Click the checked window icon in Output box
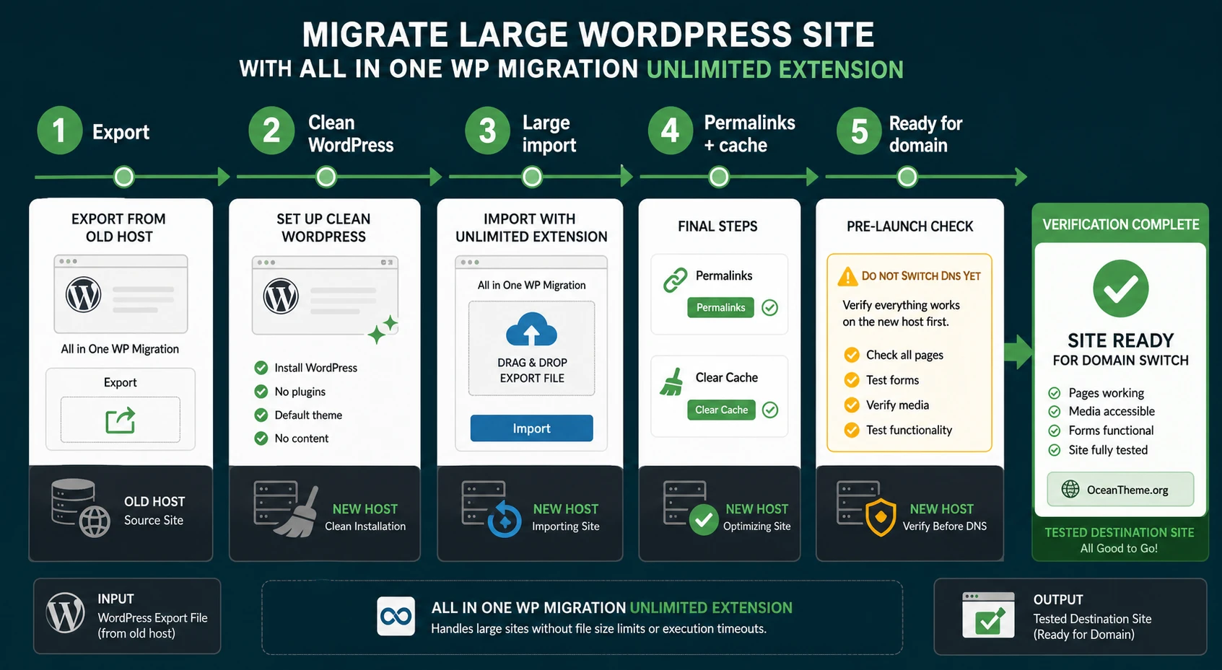Screen dimensions: 1222x670 988,615
